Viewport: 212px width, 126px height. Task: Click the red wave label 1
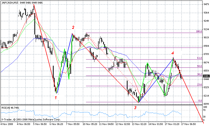56,98
